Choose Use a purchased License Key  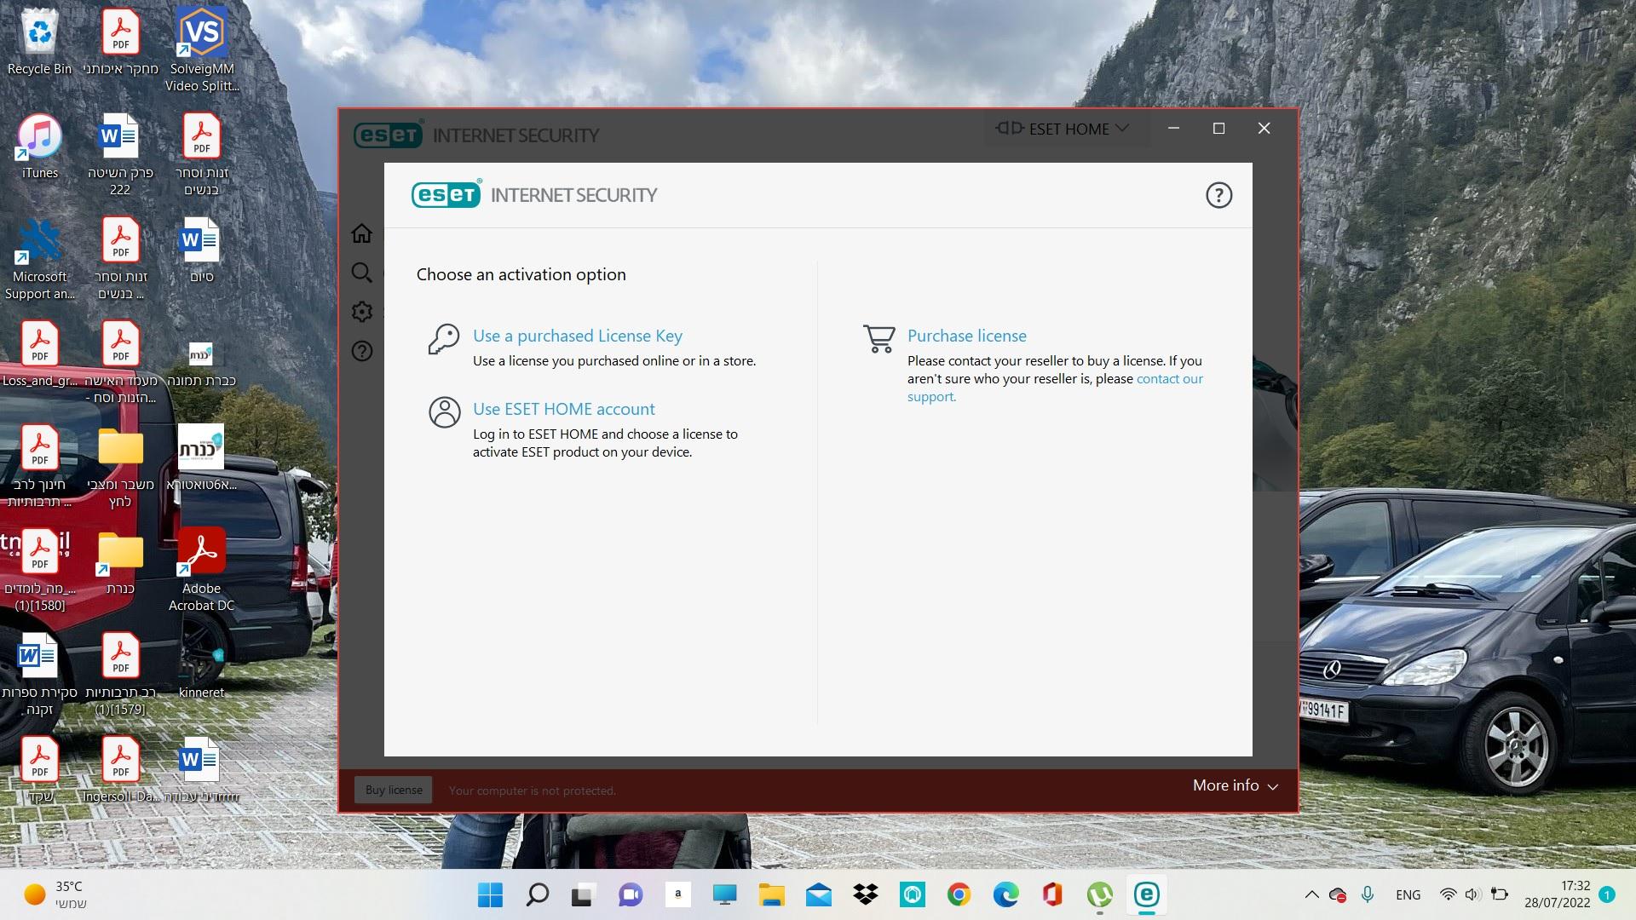[x=578, y=336]
